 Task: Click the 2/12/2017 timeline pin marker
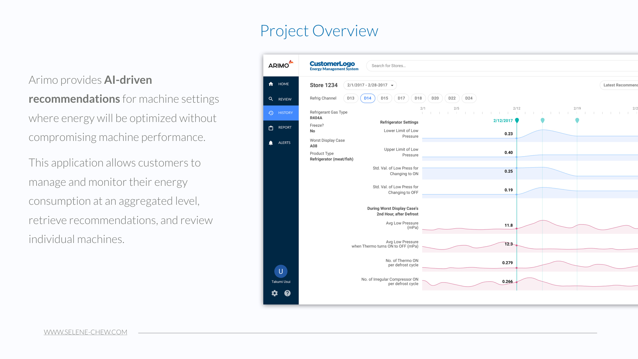[x=517, y=120]
